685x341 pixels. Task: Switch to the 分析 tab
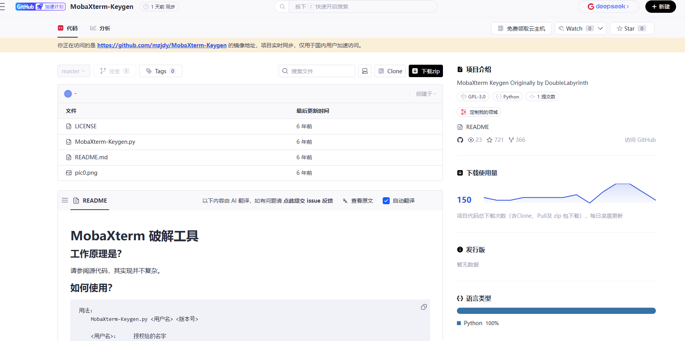[x=100, y=28]
